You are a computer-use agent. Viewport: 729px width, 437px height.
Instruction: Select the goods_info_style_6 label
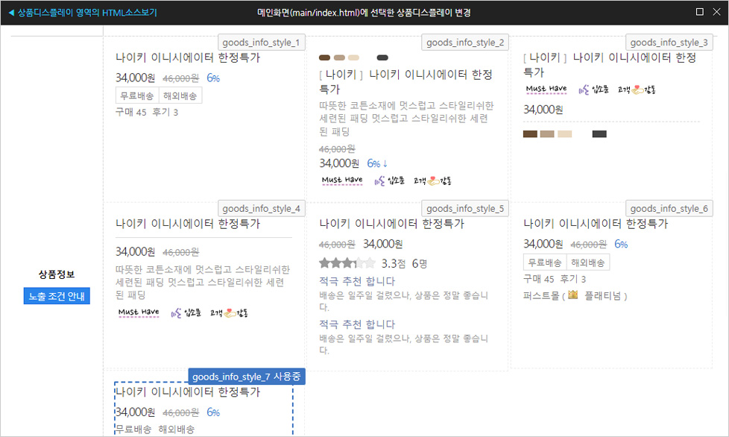[x=669, y=208]
